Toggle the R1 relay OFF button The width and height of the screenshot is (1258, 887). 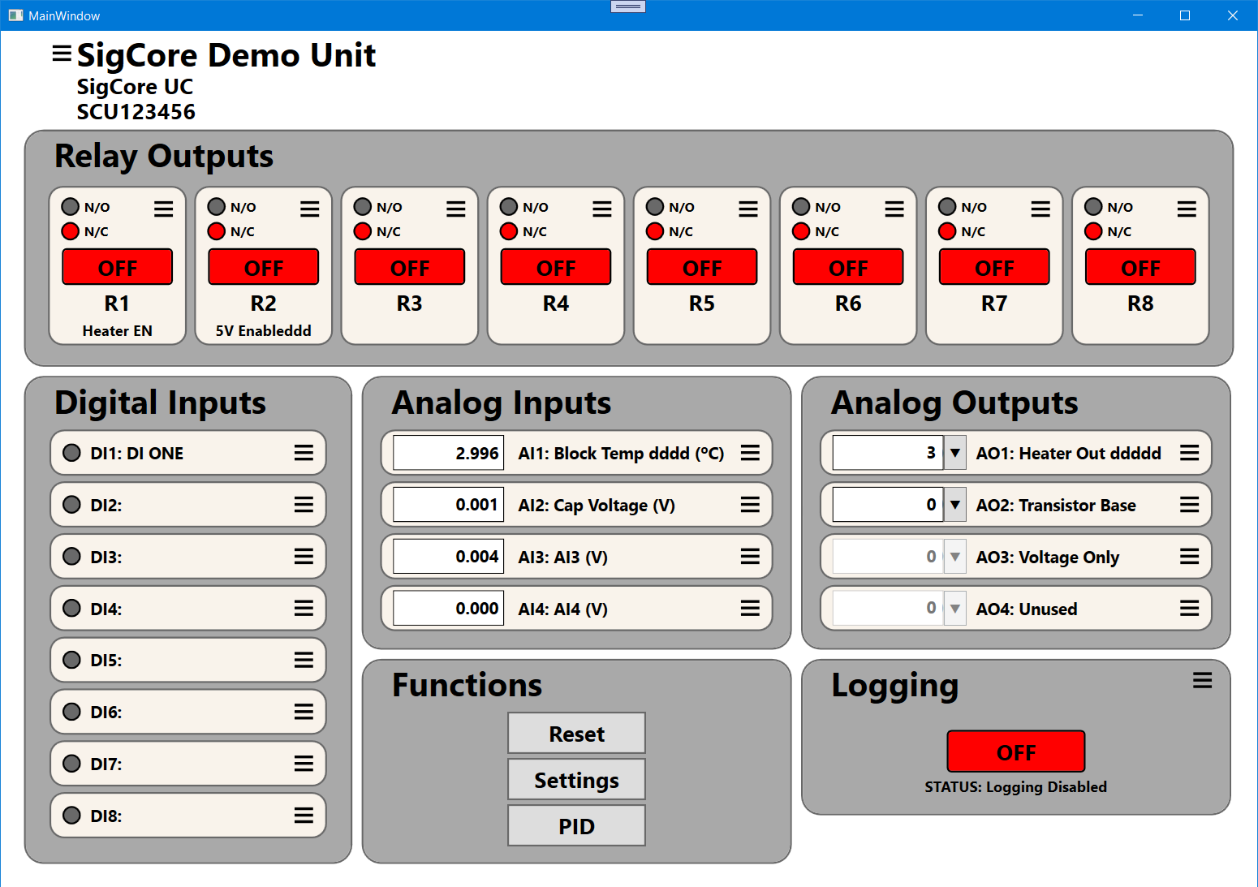[118, 267]
